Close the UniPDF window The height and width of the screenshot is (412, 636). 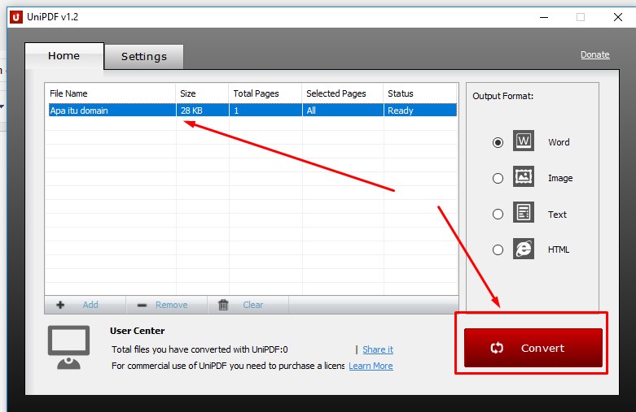[618, 17]
